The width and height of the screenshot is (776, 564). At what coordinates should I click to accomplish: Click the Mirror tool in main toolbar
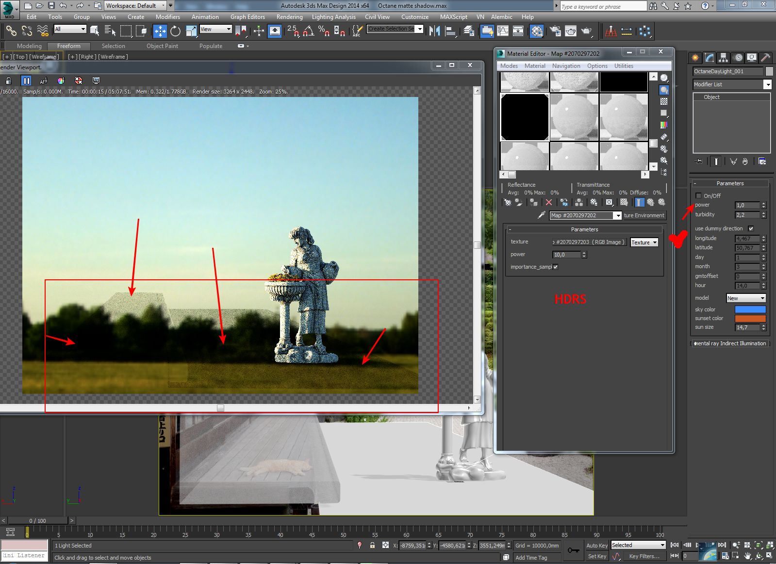click(435, 31)
